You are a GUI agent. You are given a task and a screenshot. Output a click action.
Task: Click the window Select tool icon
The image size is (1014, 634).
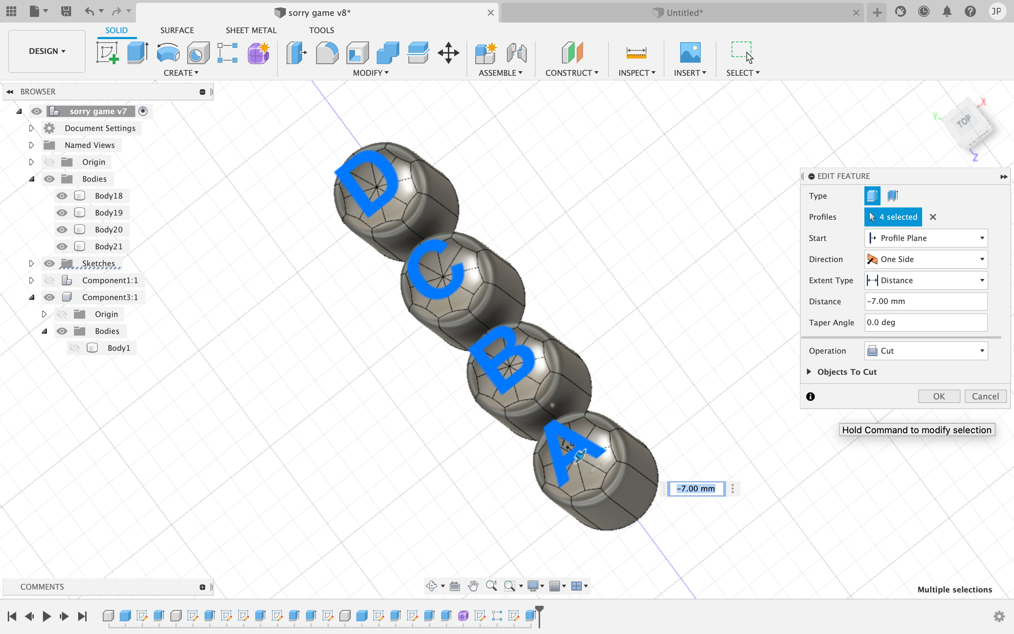[742, 52]
